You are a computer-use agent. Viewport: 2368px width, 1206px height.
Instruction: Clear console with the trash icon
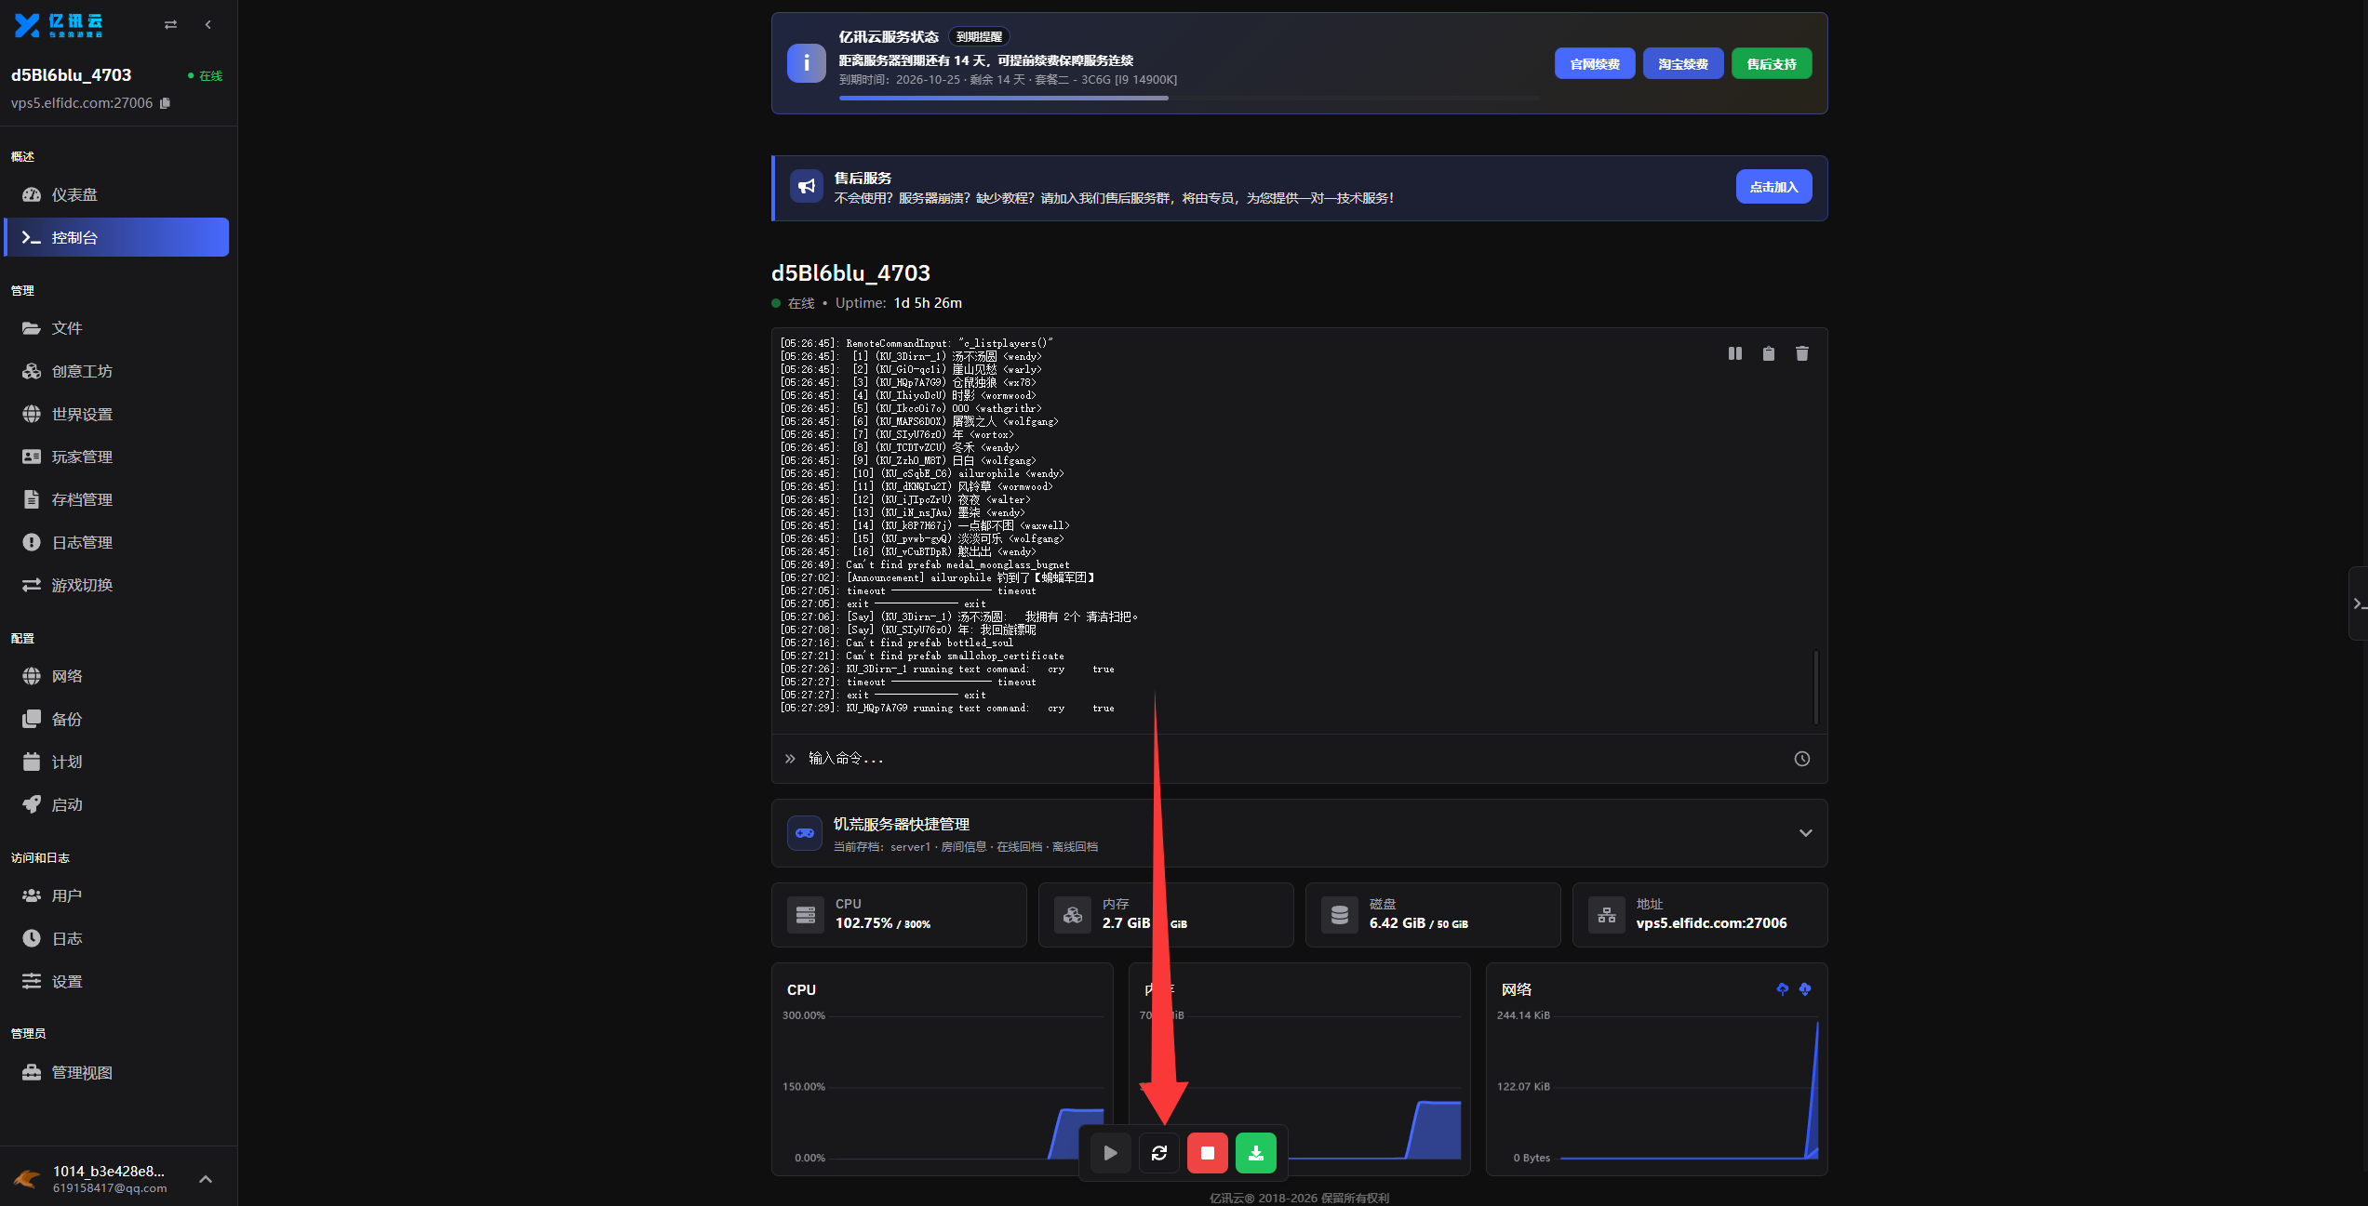click(x=1801, y=353)
